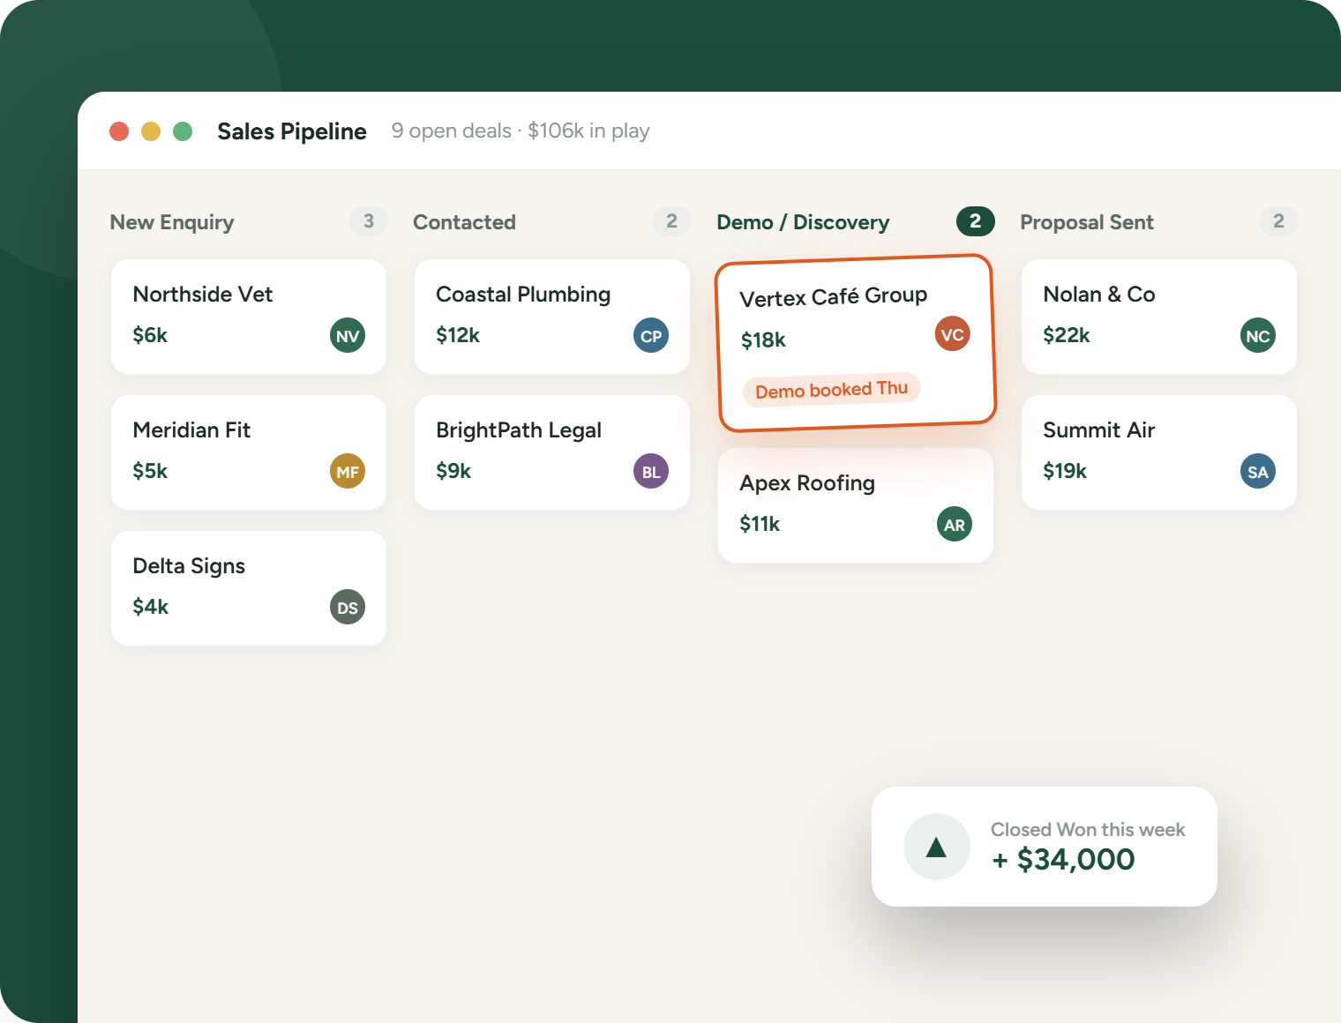The width and height of the screenshot is (1341, 1023).
Task: Click the Closed Won this week label
Action: (1088, 830)
